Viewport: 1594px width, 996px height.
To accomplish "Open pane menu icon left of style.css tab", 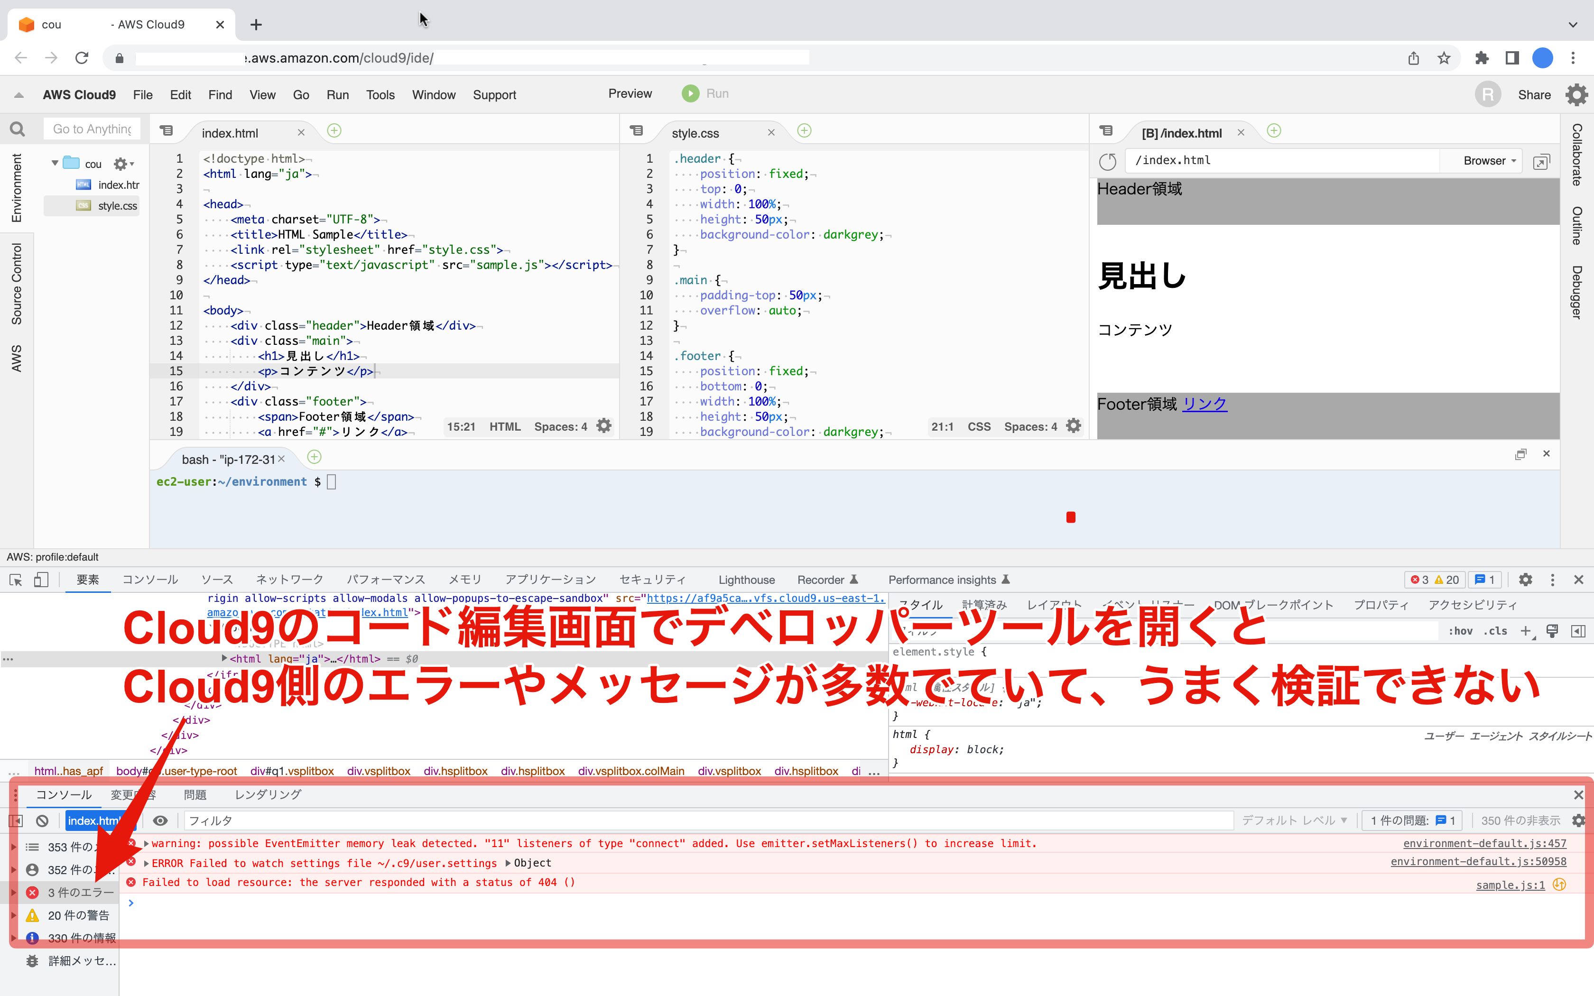I will point(636,130).
